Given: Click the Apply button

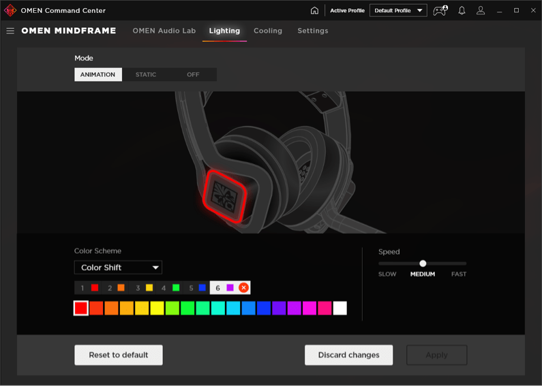Looking at the screenshot, I should (x=437, y=355).
